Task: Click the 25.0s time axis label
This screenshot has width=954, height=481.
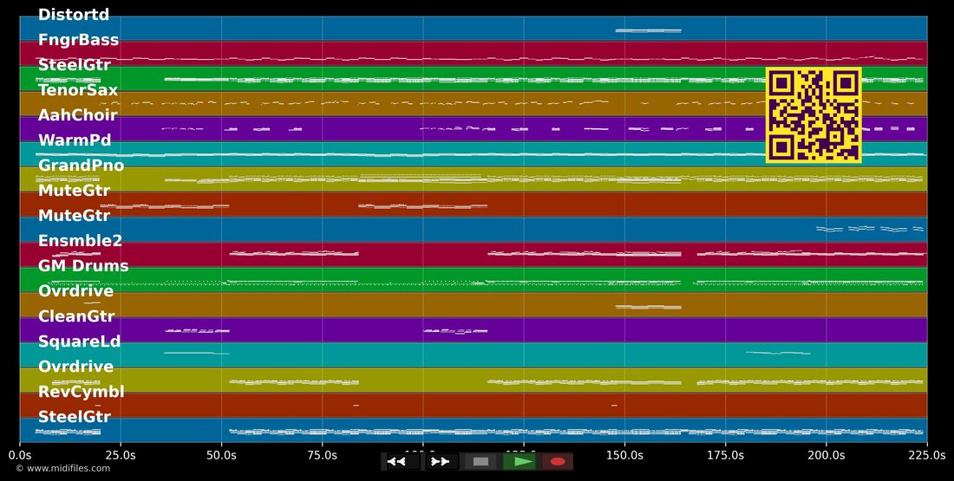Action: tap(121, 456)
